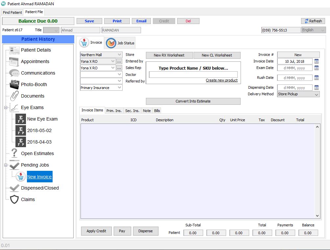
Task: Click the Patient History header
Action: coord(38,39)
